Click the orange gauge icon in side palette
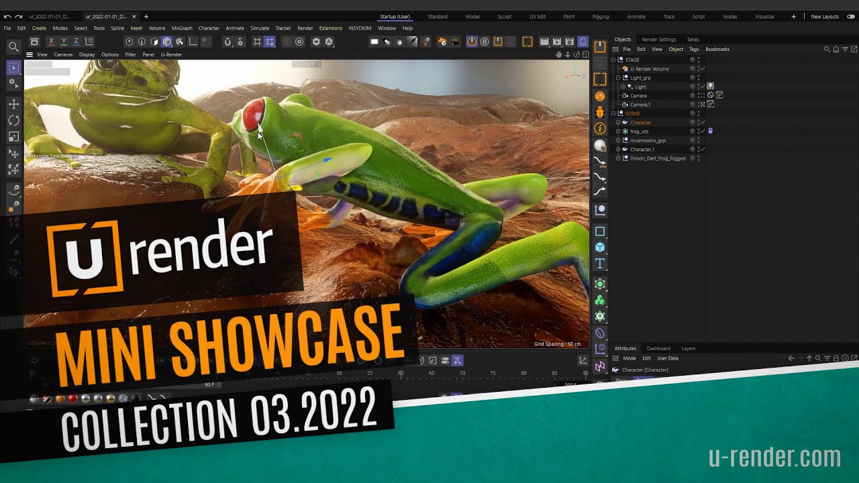The height and width of the screenshot is (483, 859). click(x=600, y=97)
